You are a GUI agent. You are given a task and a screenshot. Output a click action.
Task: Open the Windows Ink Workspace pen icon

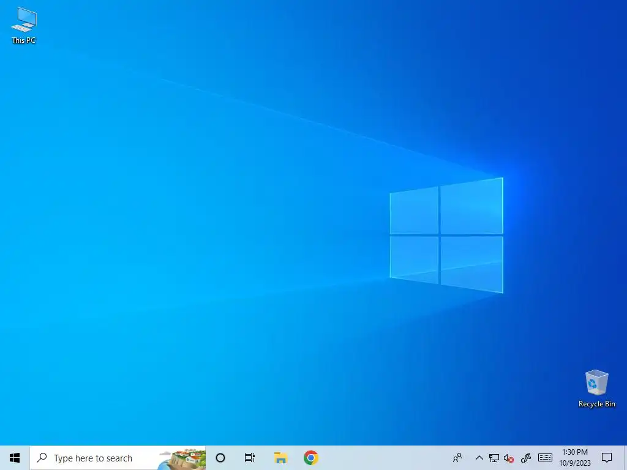(526, 458)
